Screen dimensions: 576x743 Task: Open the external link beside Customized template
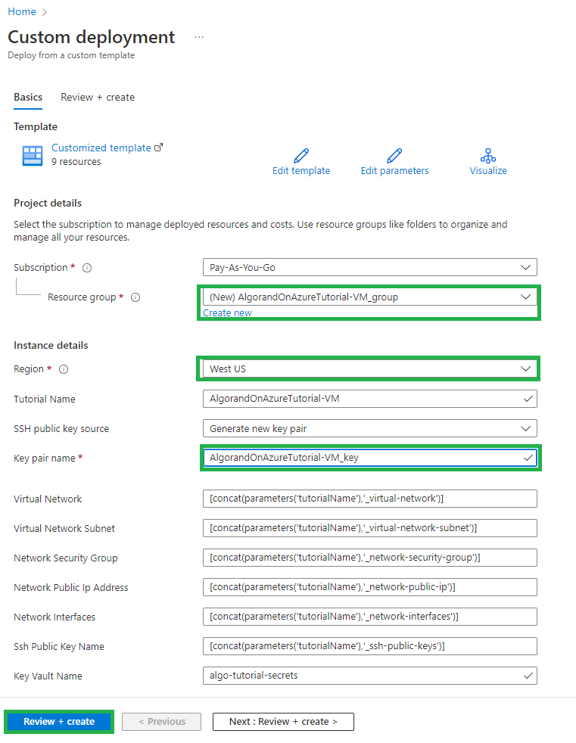coord(159,147)
